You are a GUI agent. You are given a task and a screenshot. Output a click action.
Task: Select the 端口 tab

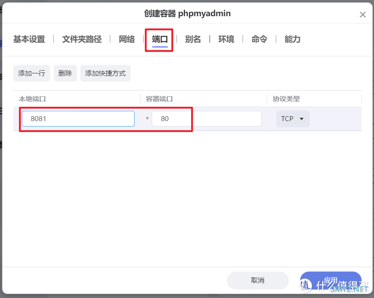[x=160, y=39]
